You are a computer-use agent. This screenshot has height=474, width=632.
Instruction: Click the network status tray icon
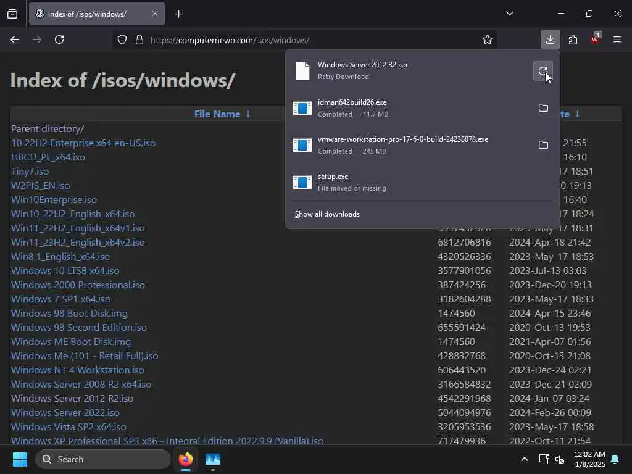pyautogui.click(x=544, y=459)
